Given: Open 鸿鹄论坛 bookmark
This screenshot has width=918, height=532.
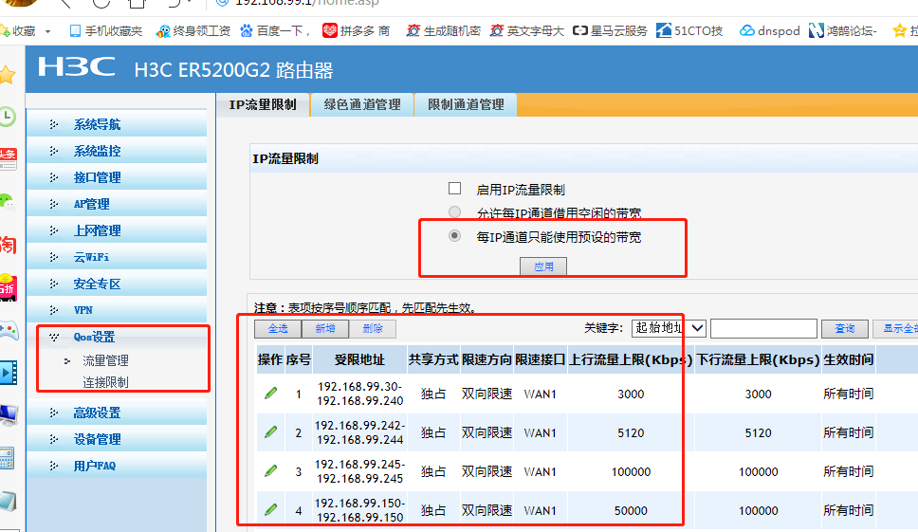Looking at the screenshot, I should (843, 31).
